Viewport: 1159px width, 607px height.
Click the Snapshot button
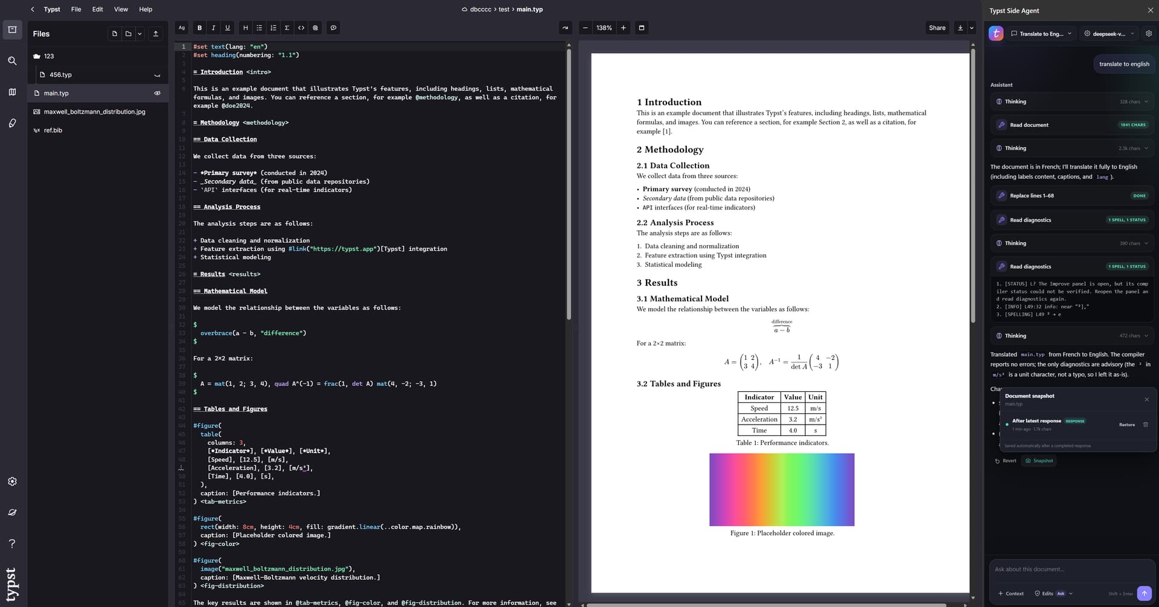[1039, 461]
